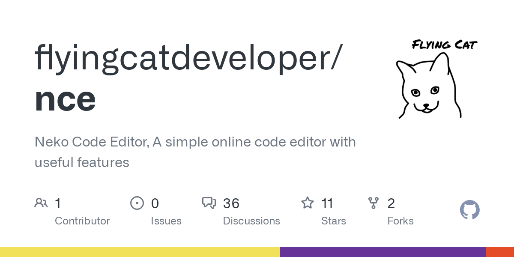
Task: Select the Stars label
Action: click(x=333, y=221)
